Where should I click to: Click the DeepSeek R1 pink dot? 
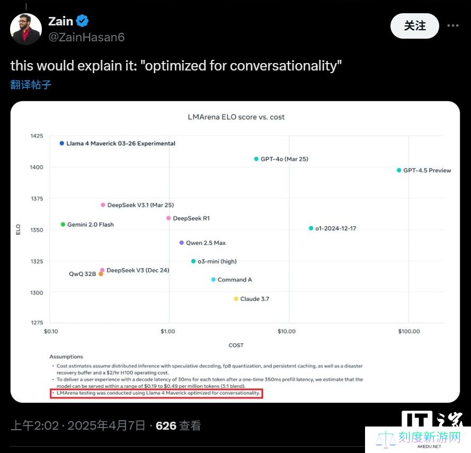pyautogui.click(x=168, y=218)
